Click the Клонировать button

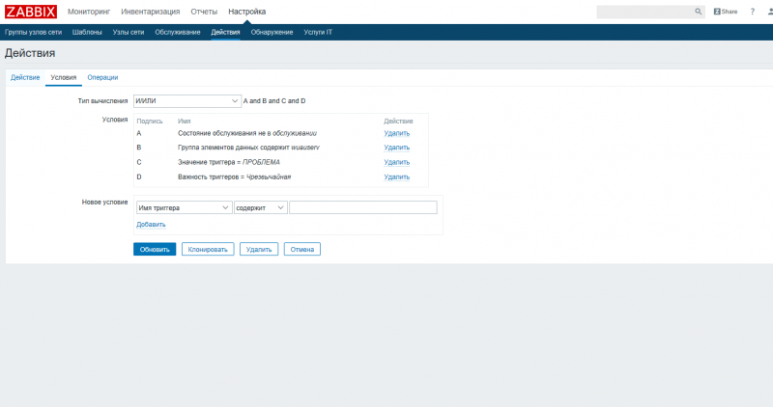pos(208,249)
